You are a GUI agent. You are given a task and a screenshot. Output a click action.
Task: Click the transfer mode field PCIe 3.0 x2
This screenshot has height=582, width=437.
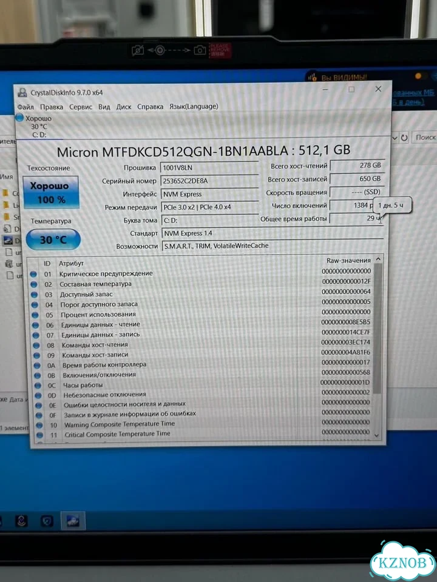(x=210, y=207)
